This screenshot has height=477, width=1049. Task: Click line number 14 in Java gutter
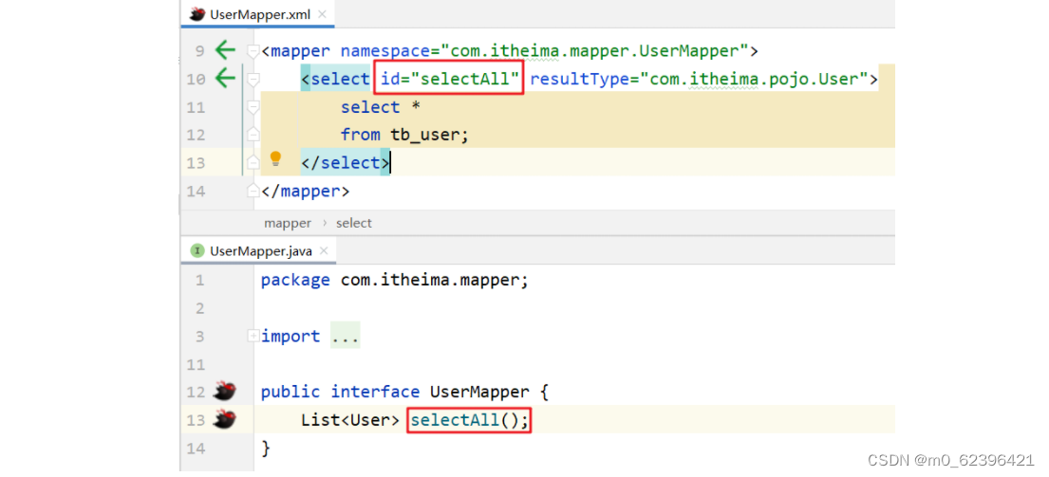pos(196,448)
